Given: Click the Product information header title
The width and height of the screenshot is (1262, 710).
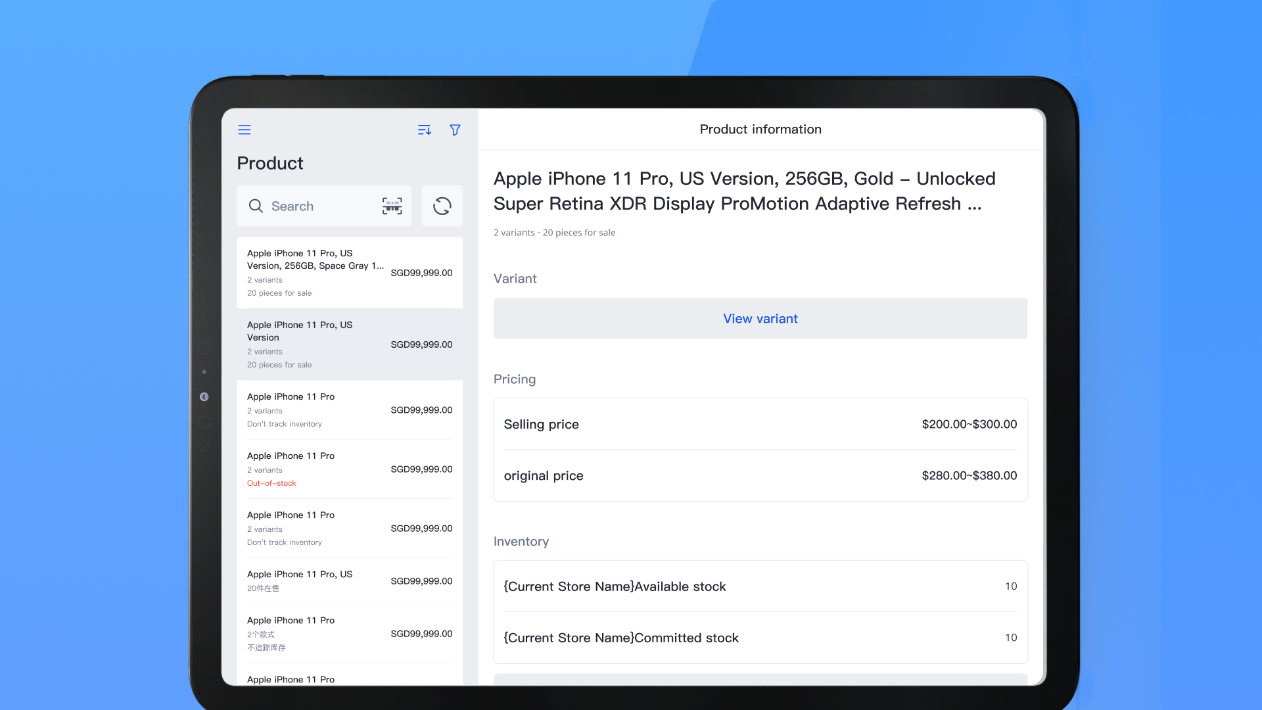Looking at the screenshot, I should point(760,130).
